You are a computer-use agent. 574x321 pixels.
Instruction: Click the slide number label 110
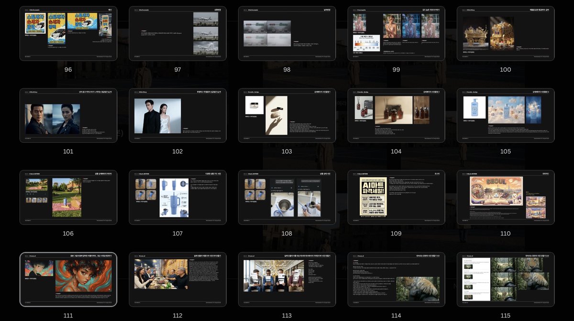[x=506, y=234]
